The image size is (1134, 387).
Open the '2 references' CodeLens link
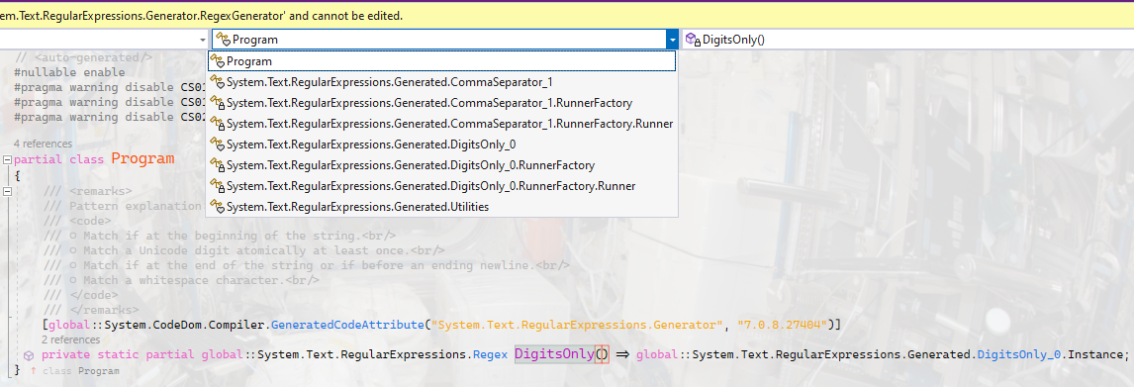(70, 339)
